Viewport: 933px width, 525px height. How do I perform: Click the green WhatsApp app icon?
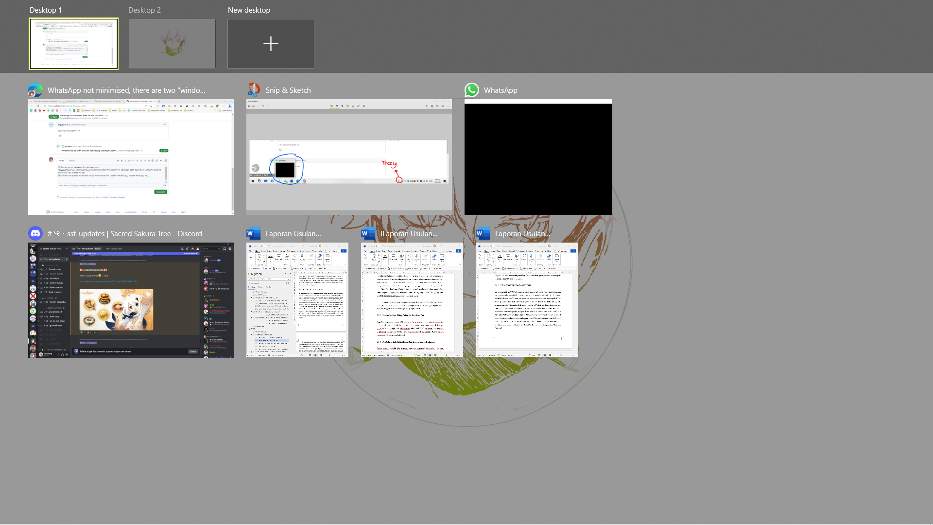pyautogui.click(x=472, y=90)
